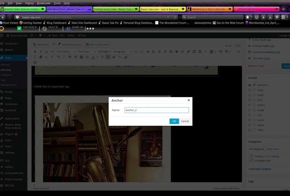
Task: Select the Aside format radio button
Action: tap(250, 90)
